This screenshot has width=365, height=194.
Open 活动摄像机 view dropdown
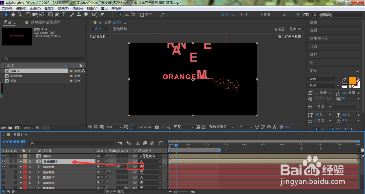[x=220, y=127]
